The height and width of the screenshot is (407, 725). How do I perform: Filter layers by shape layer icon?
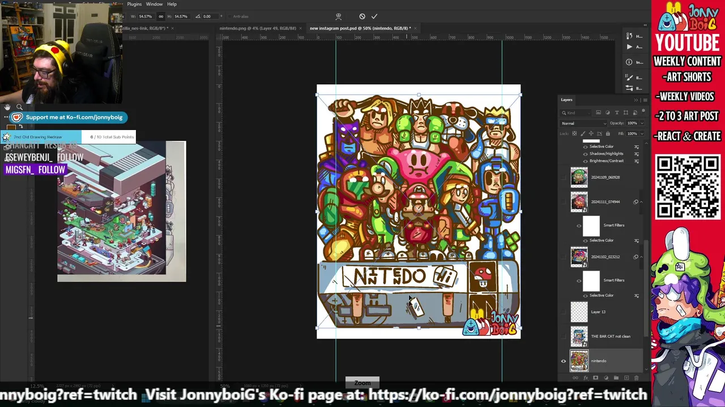pyautogui.click(x=625, y=112)
